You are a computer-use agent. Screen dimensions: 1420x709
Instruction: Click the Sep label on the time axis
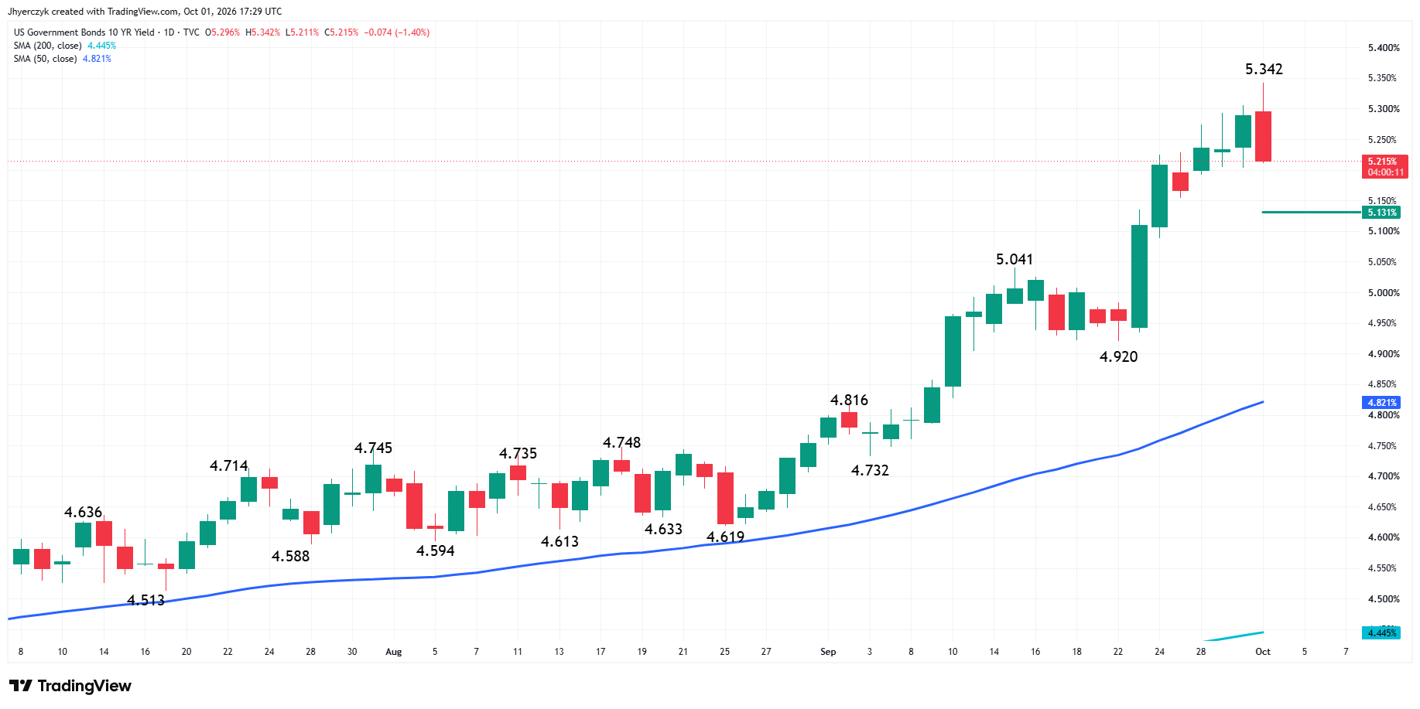click(828, 652)
